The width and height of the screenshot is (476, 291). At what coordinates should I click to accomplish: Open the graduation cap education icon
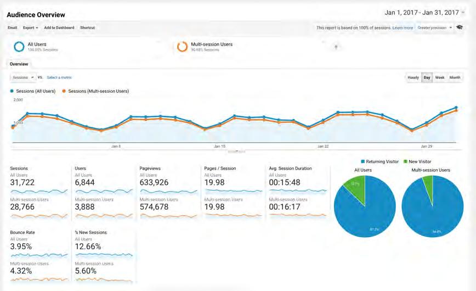(460, 27)
